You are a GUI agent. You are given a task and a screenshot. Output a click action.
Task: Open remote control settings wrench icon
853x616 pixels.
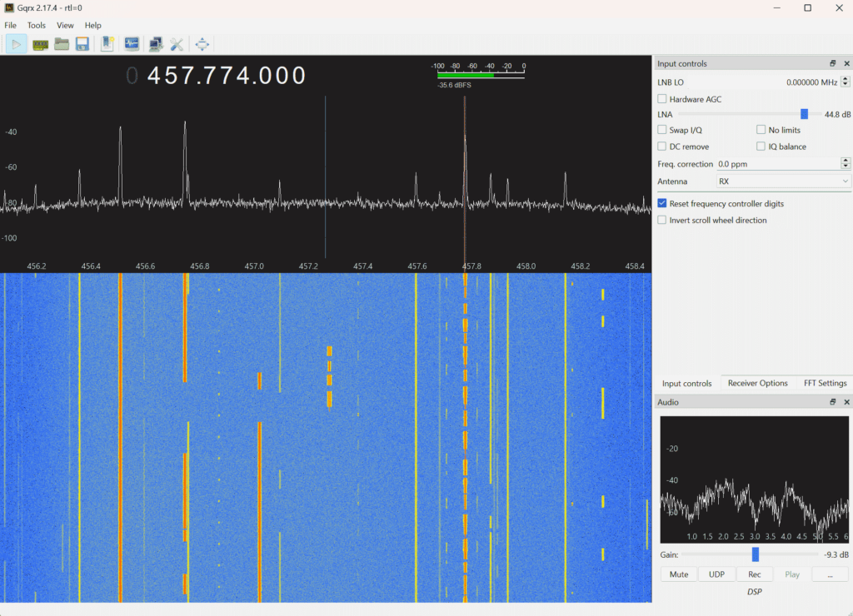(x=177, y=45)
